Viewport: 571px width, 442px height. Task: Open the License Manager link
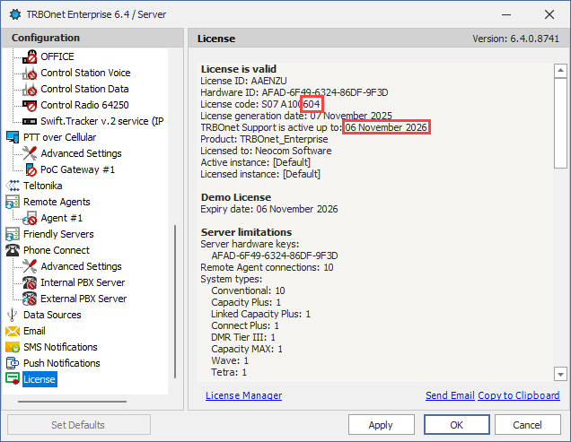243,395
